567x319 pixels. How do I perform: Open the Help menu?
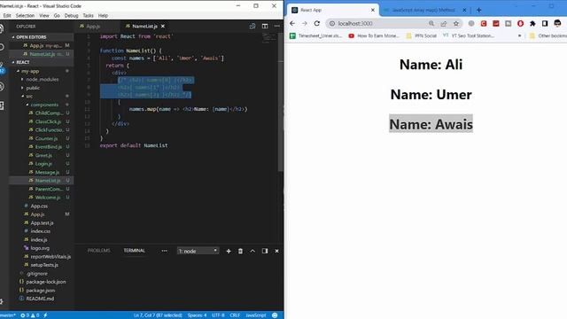point(103,16)
